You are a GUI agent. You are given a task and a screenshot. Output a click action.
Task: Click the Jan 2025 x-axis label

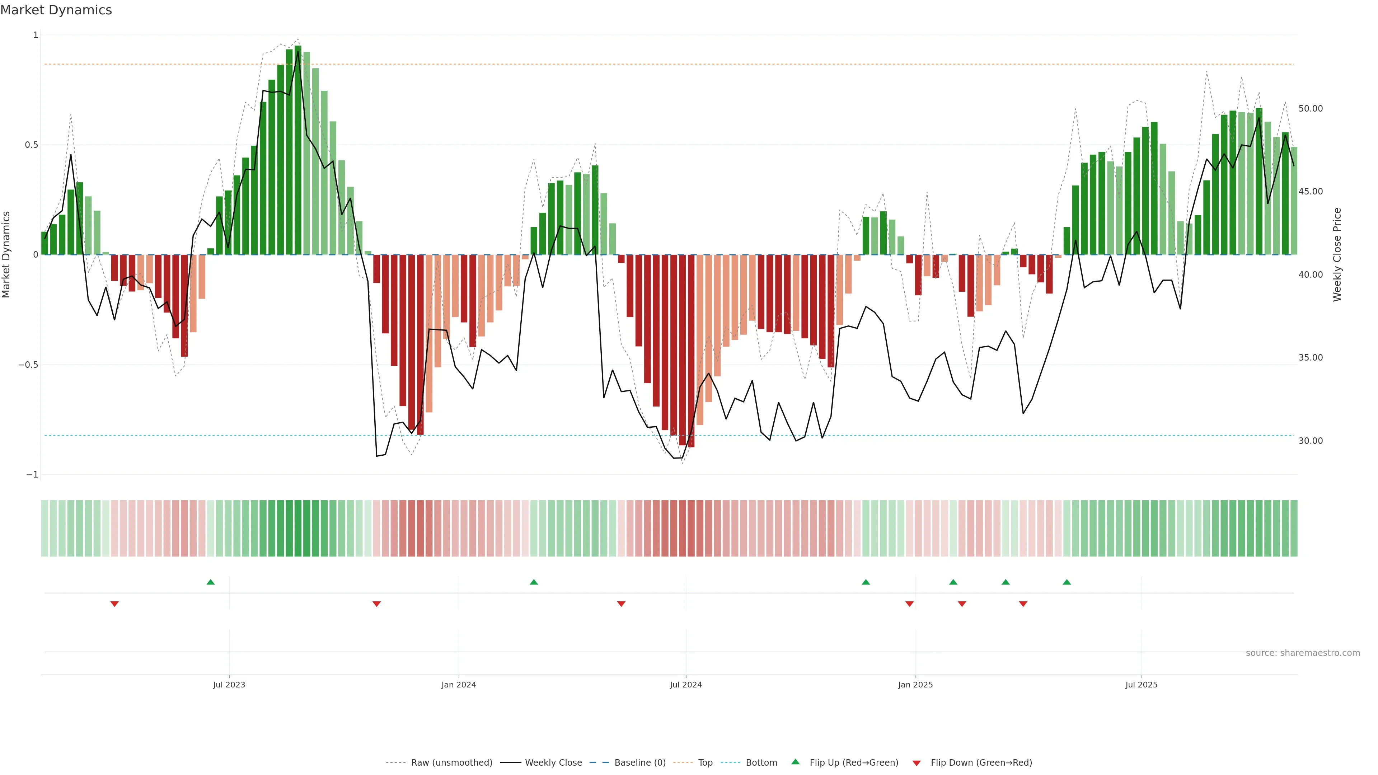pos(915,685)
